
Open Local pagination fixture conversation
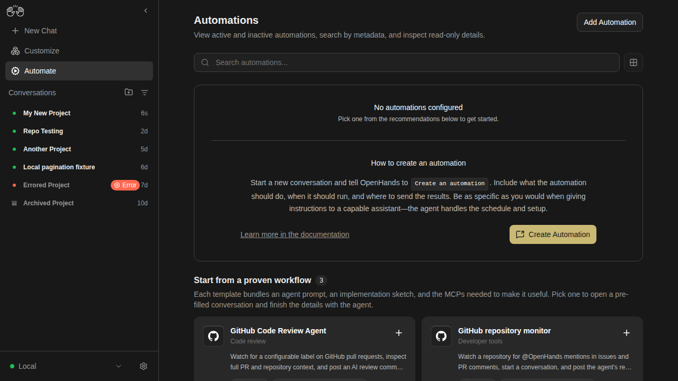click(79, 167)
